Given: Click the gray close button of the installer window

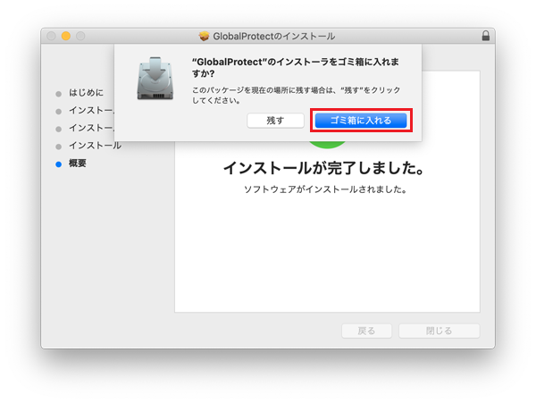Looking at the screenshot, I should pos(49,36).
